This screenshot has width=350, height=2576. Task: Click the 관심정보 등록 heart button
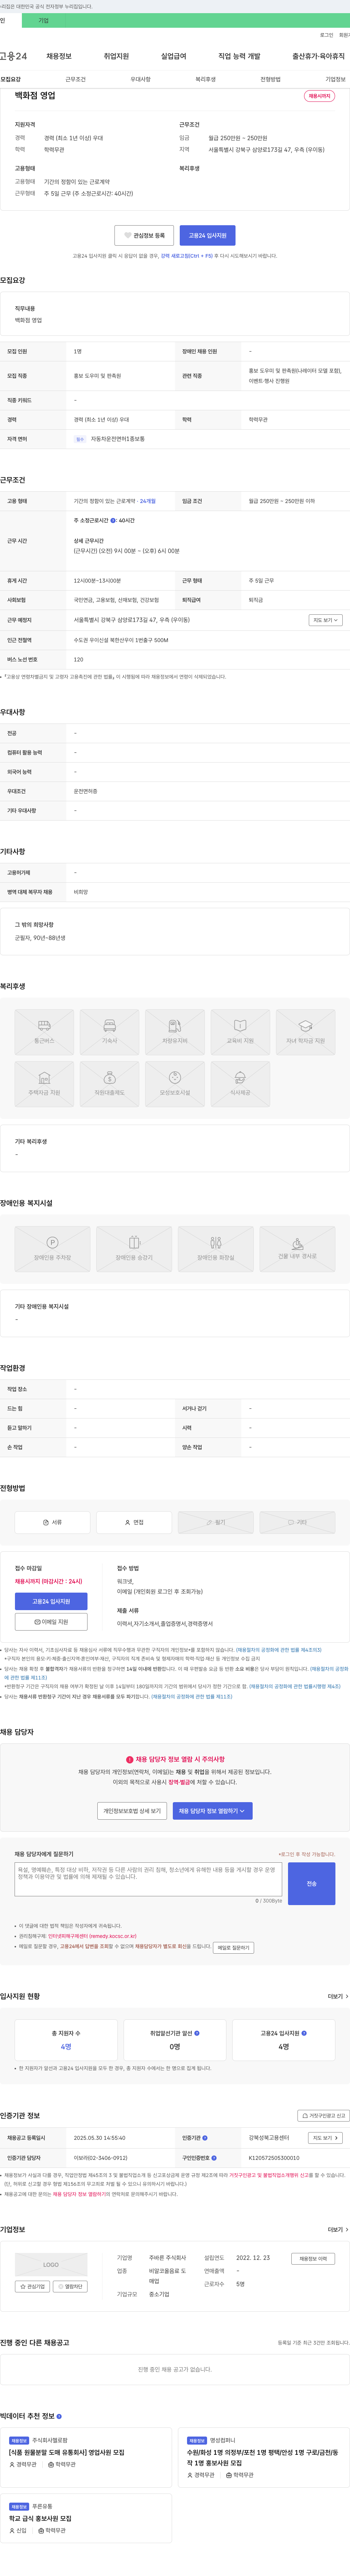coord(144,235)
